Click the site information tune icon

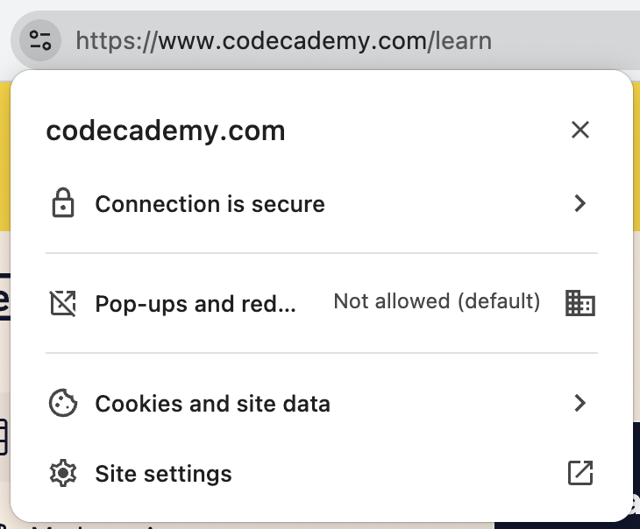[40, 40]
